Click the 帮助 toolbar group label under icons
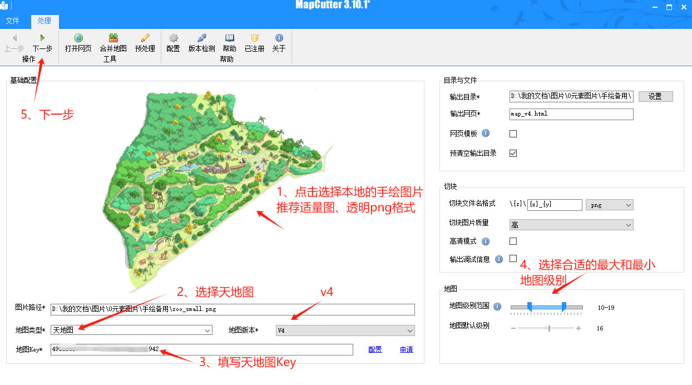The height and width of the screenshot is (385, 692). tap(226, 59)
